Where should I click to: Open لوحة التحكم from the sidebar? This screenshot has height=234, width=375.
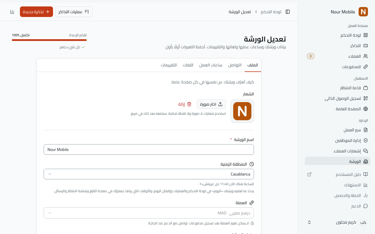coord(337,35)
